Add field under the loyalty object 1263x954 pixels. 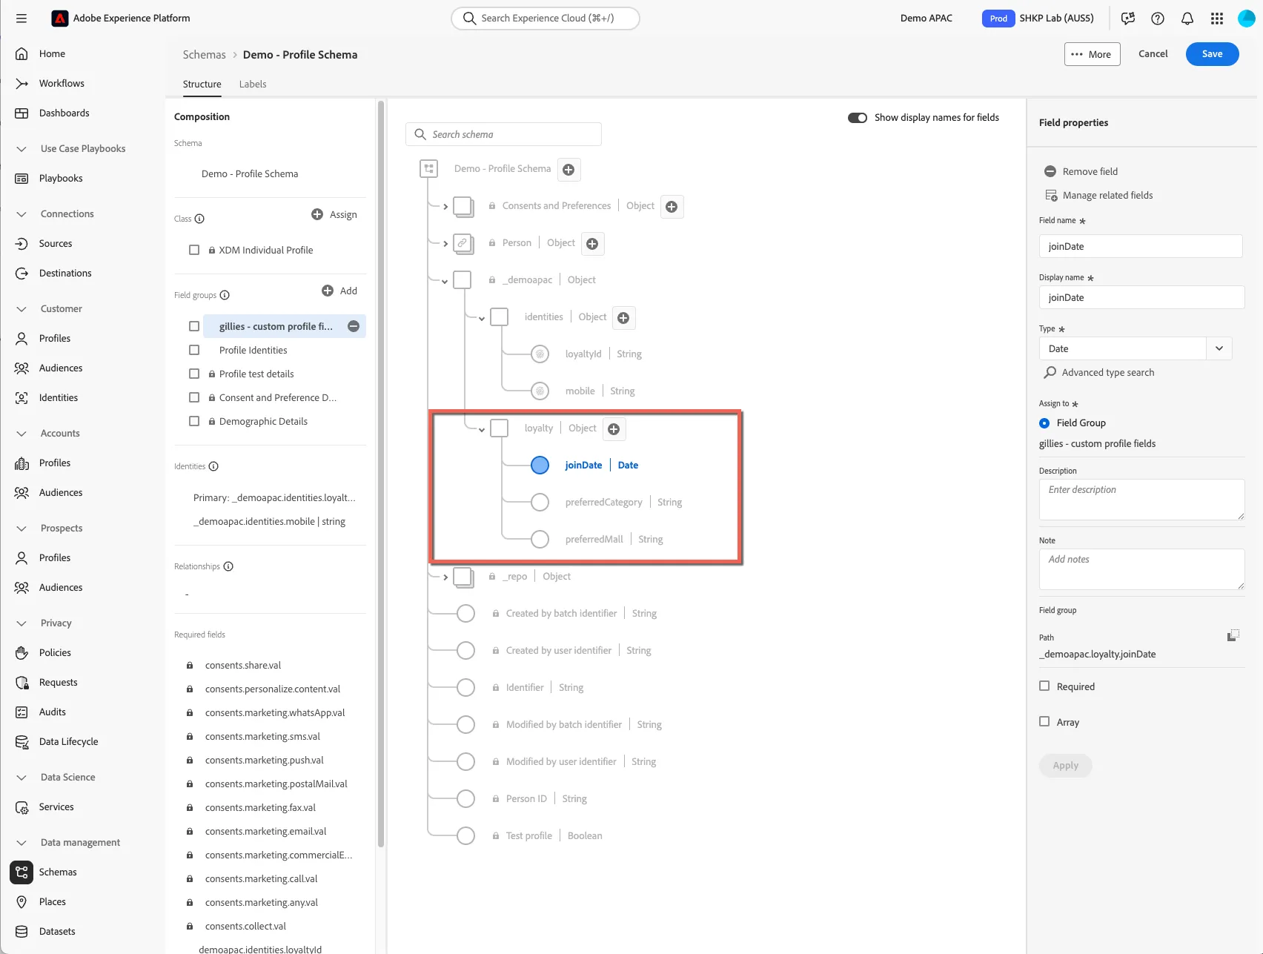pyautogui.click(x=614, y=429)
